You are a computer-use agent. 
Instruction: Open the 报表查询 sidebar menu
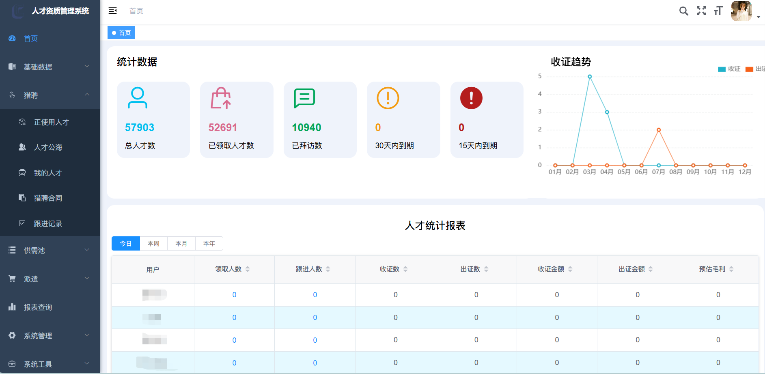click(x=50, y=307)
